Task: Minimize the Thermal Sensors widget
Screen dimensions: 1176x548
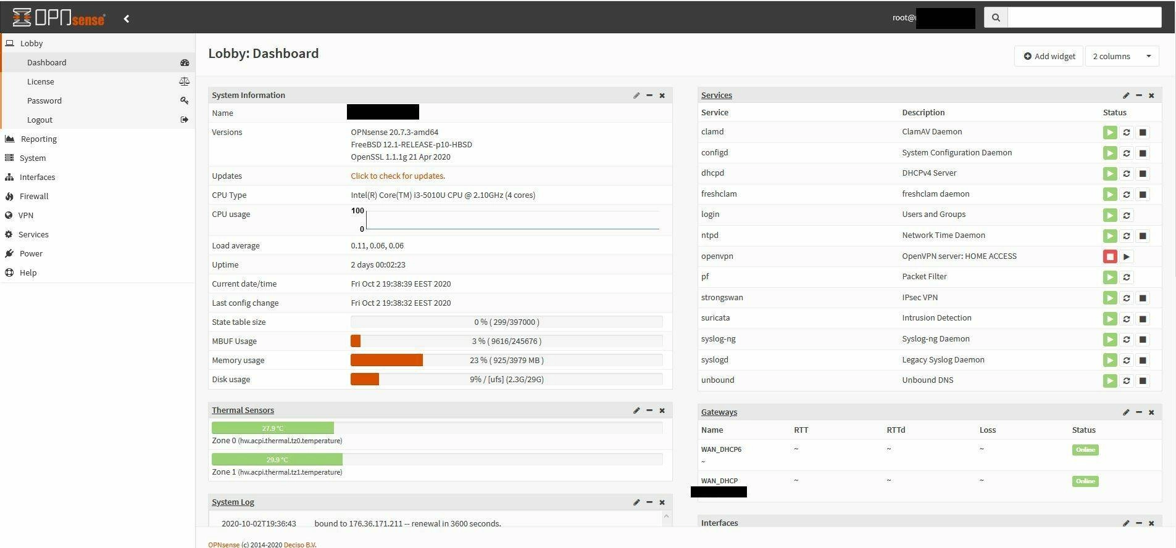Action: (x=649, y=411)
